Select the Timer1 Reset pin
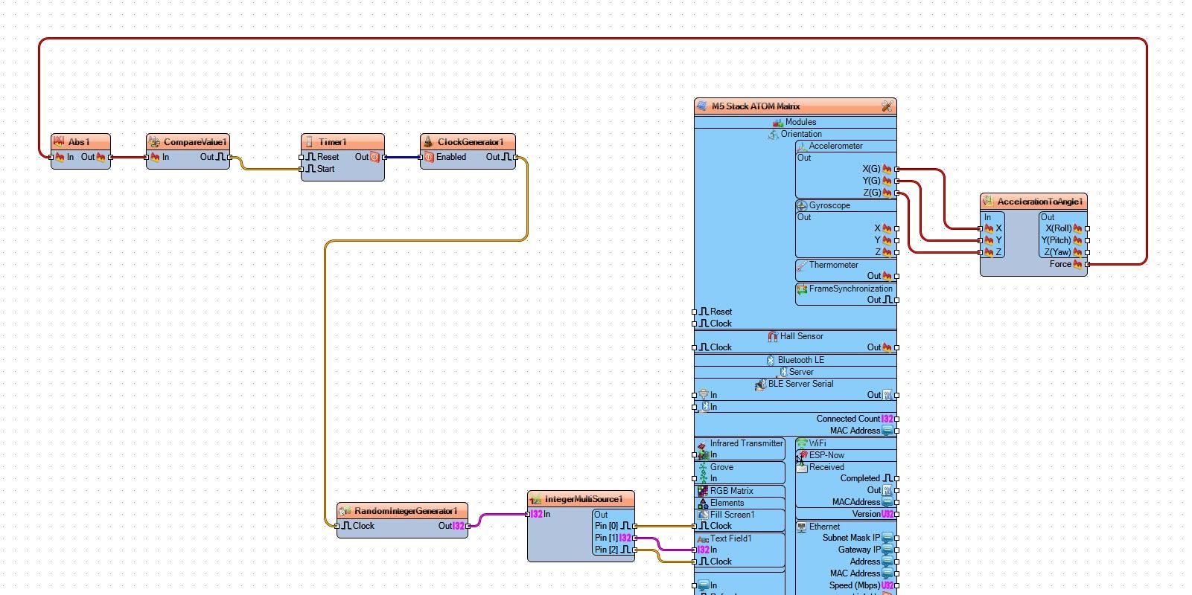Image resolution: width=1192 pixels, height=595 pixels. [x=302, y=157]
